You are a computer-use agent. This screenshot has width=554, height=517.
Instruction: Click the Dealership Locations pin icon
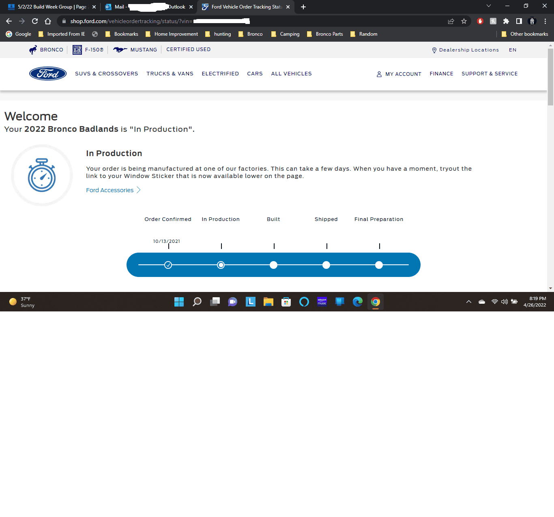(434, 50)
